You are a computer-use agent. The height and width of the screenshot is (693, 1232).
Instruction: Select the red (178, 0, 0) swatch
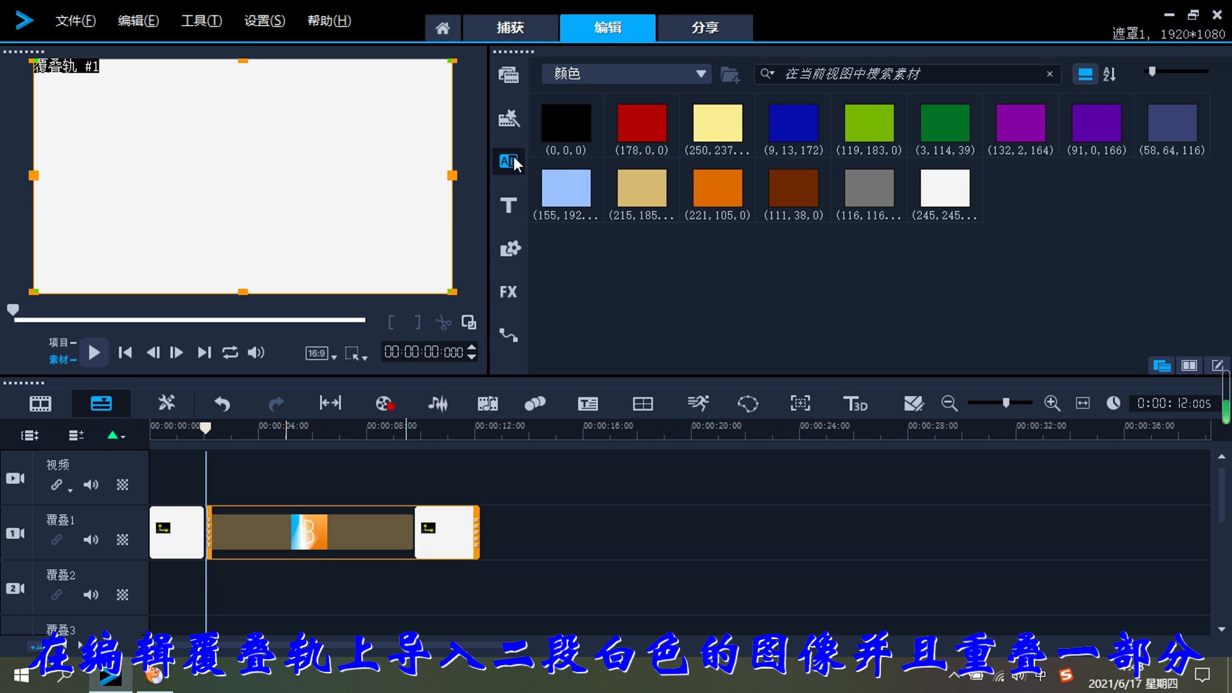point(642,123)
